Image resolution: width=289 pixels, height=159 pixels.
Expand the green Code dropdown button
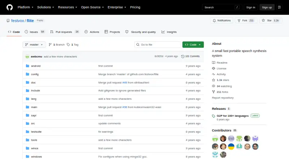point(193,45)
